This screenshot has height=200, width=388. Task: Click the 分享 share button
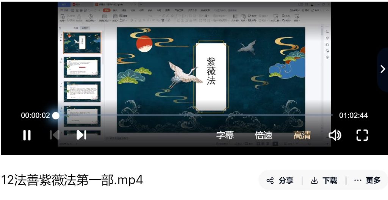(x=280, y=180)
